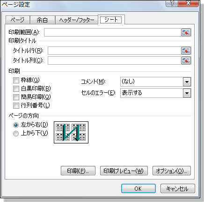The image size is (204, 202).
Task: Click the page order preview diagram
Action: coord(71,132)
